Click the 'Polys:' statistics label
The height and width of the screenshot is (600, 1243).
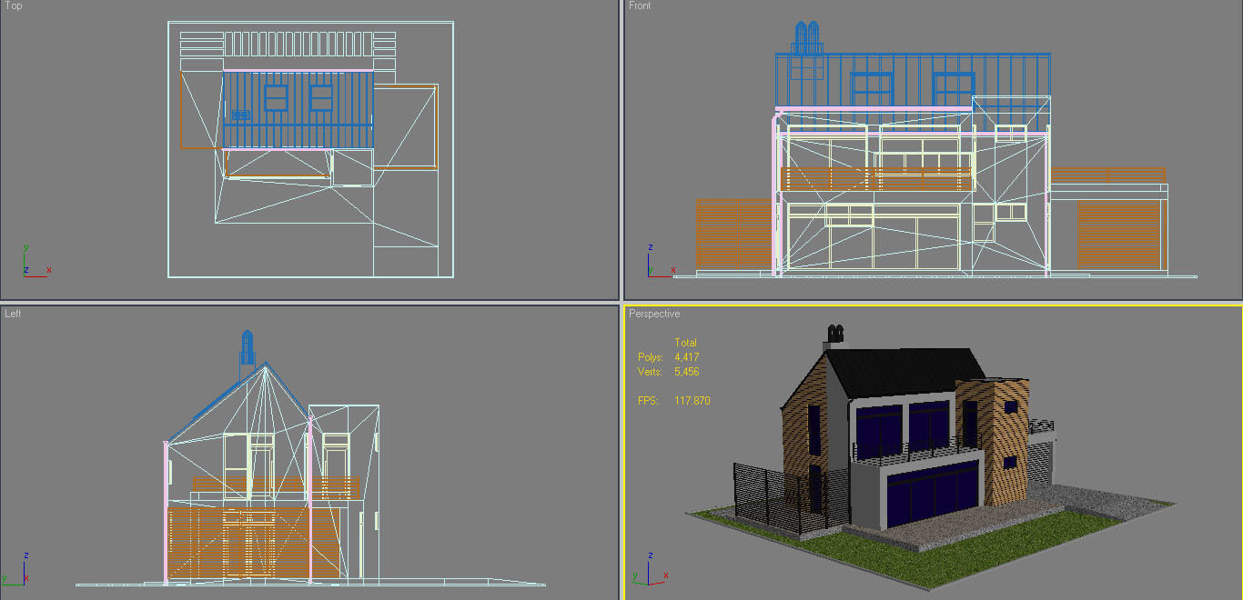click(x=651, y=357)
